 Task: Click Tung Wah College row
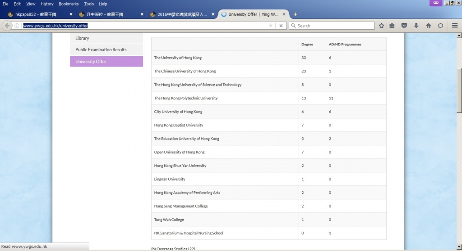269,220
